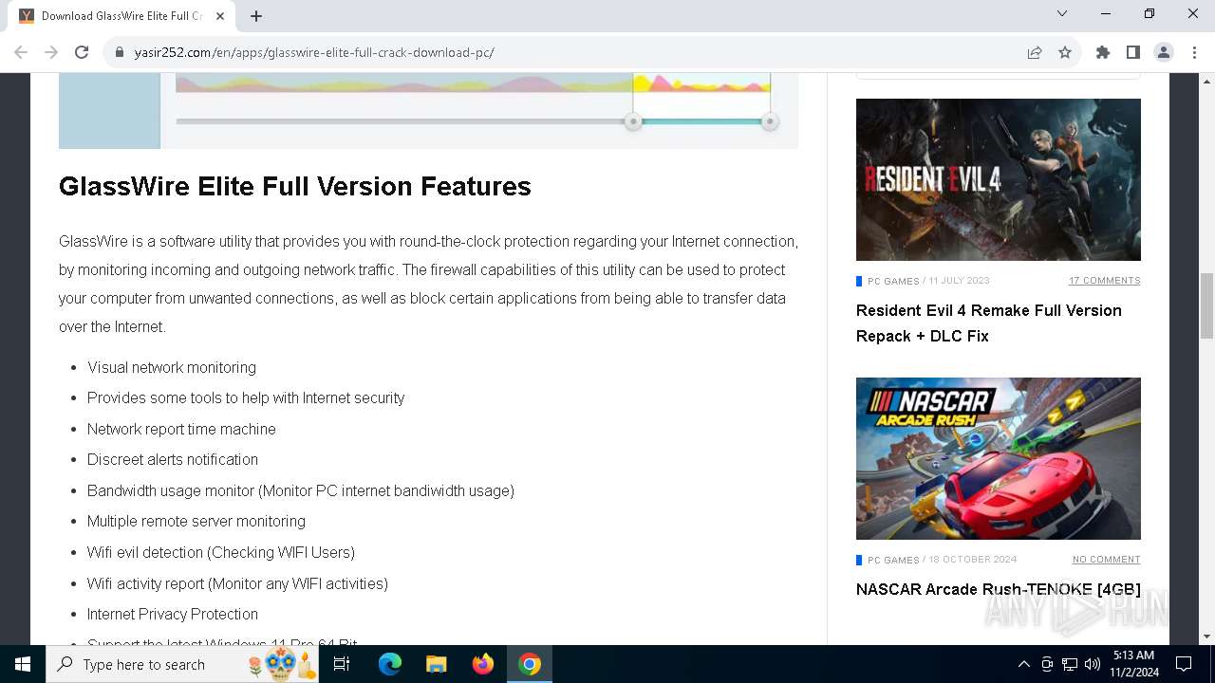Screen dimensions: 1215x683
Task: Click the Share this page icon
Action: click(1035, 53)
